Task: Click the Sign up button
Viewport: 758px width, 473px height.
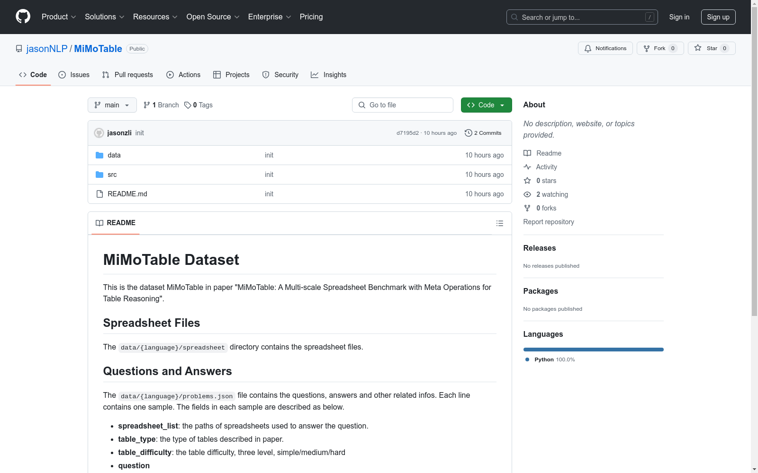Action: click(x=718, y=17)
